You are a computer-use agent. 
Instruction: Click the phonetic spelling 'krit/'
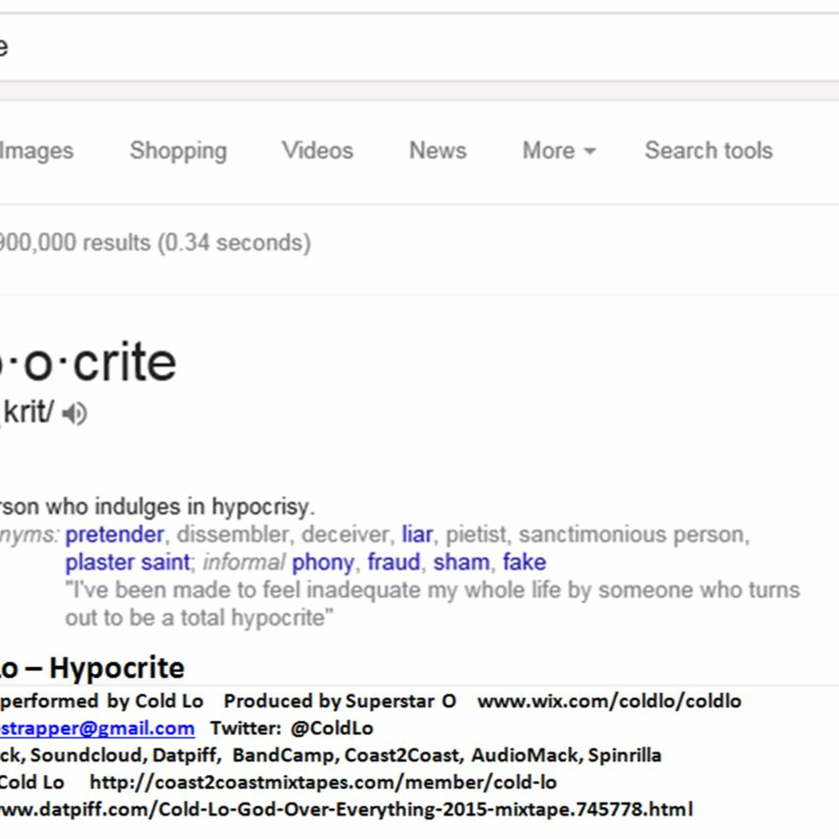(x=29, y=411)
